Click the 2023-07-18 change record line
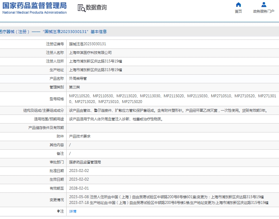Viewport: 279px width, 219px height. (169, 203)
